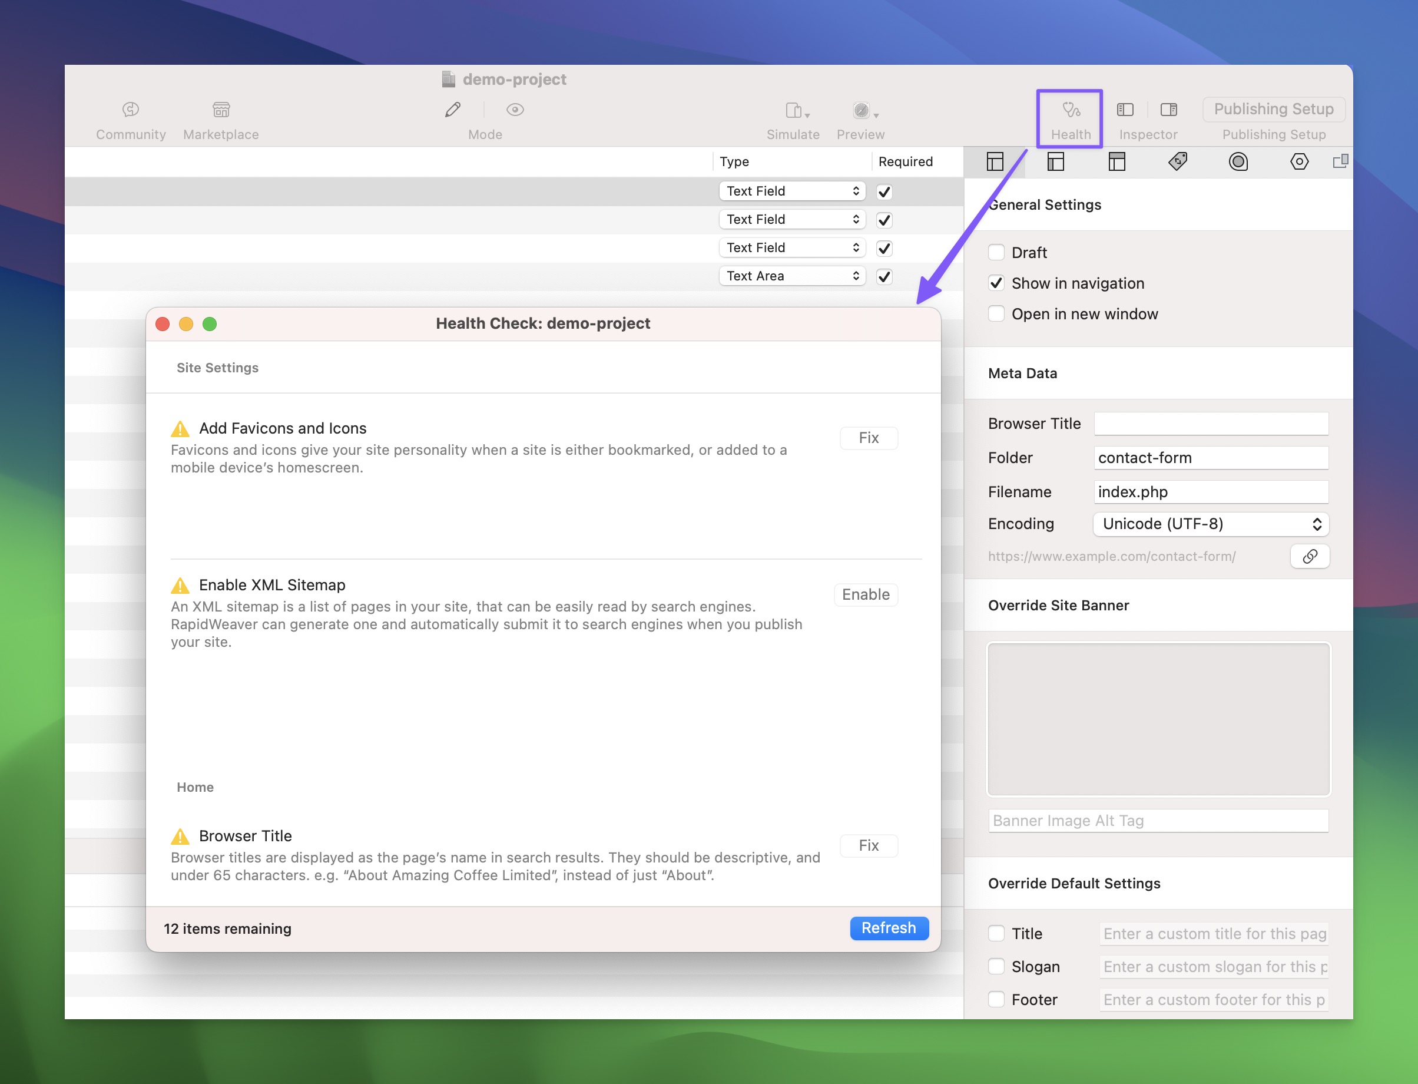
Task: Open the Encoding Unicode (UTF-8) dropdown
Action: [1210, 524]
